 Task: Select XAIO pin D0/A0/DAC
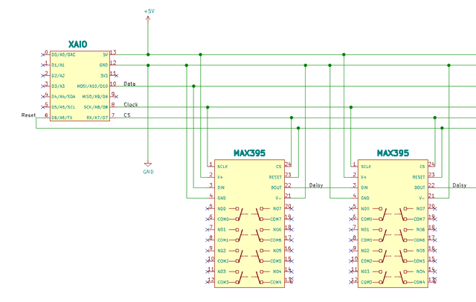tap(63, 55)
